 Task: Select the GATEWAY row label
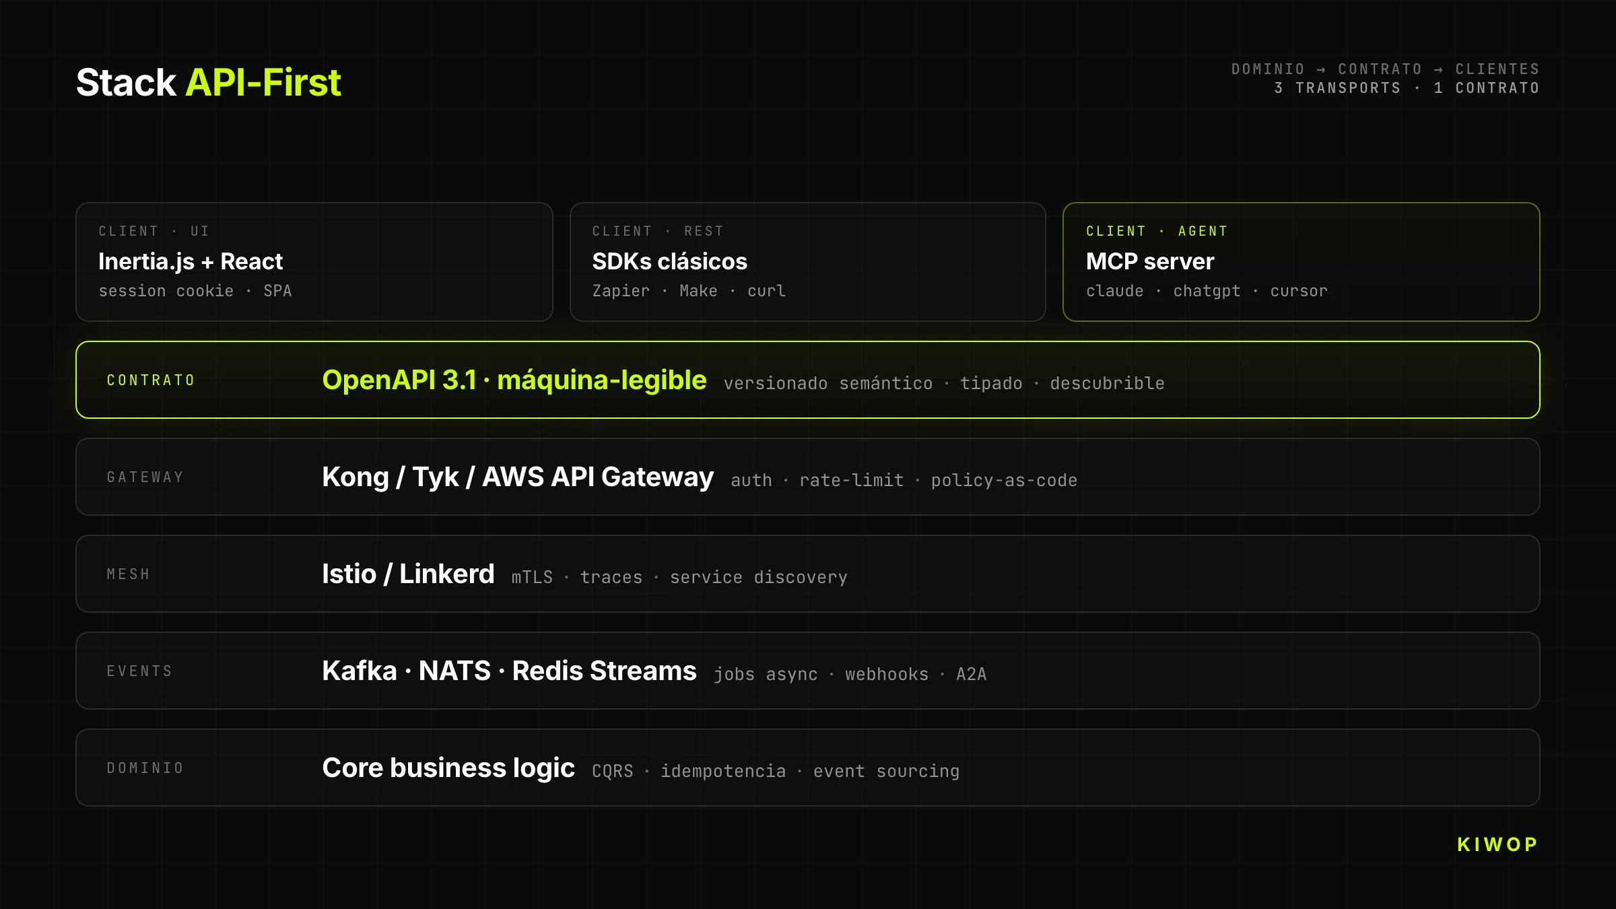145,477
